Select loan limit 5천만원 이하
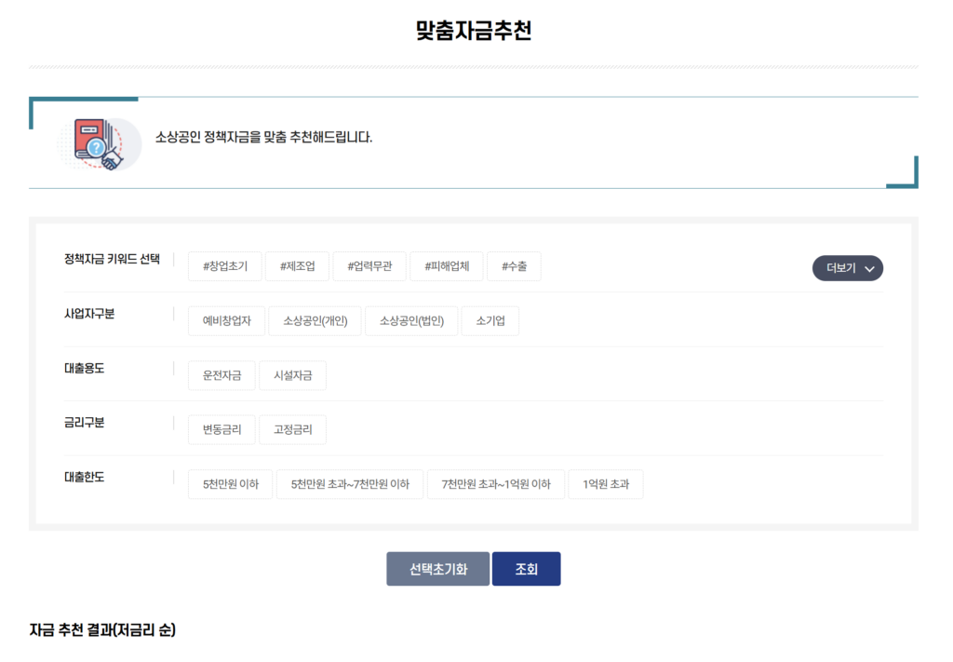953x662 pixels. pyautogui.click(x=231, y=484)
